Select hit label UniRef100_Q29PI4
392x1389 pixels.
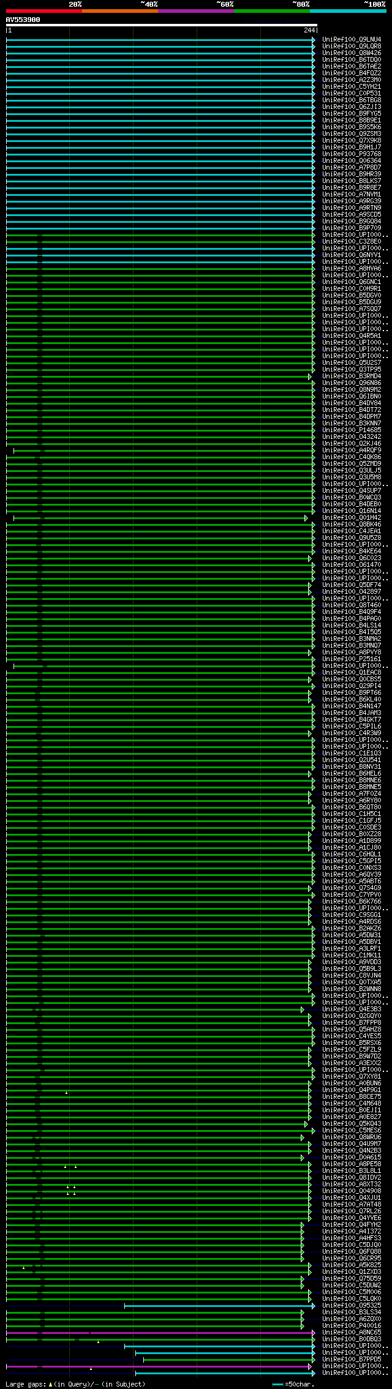click(x=352, y=686)
